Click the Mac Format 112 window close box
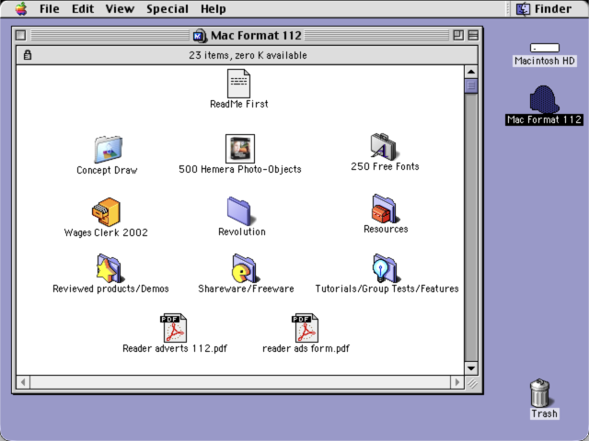The image size is (589, 441). 21,35
